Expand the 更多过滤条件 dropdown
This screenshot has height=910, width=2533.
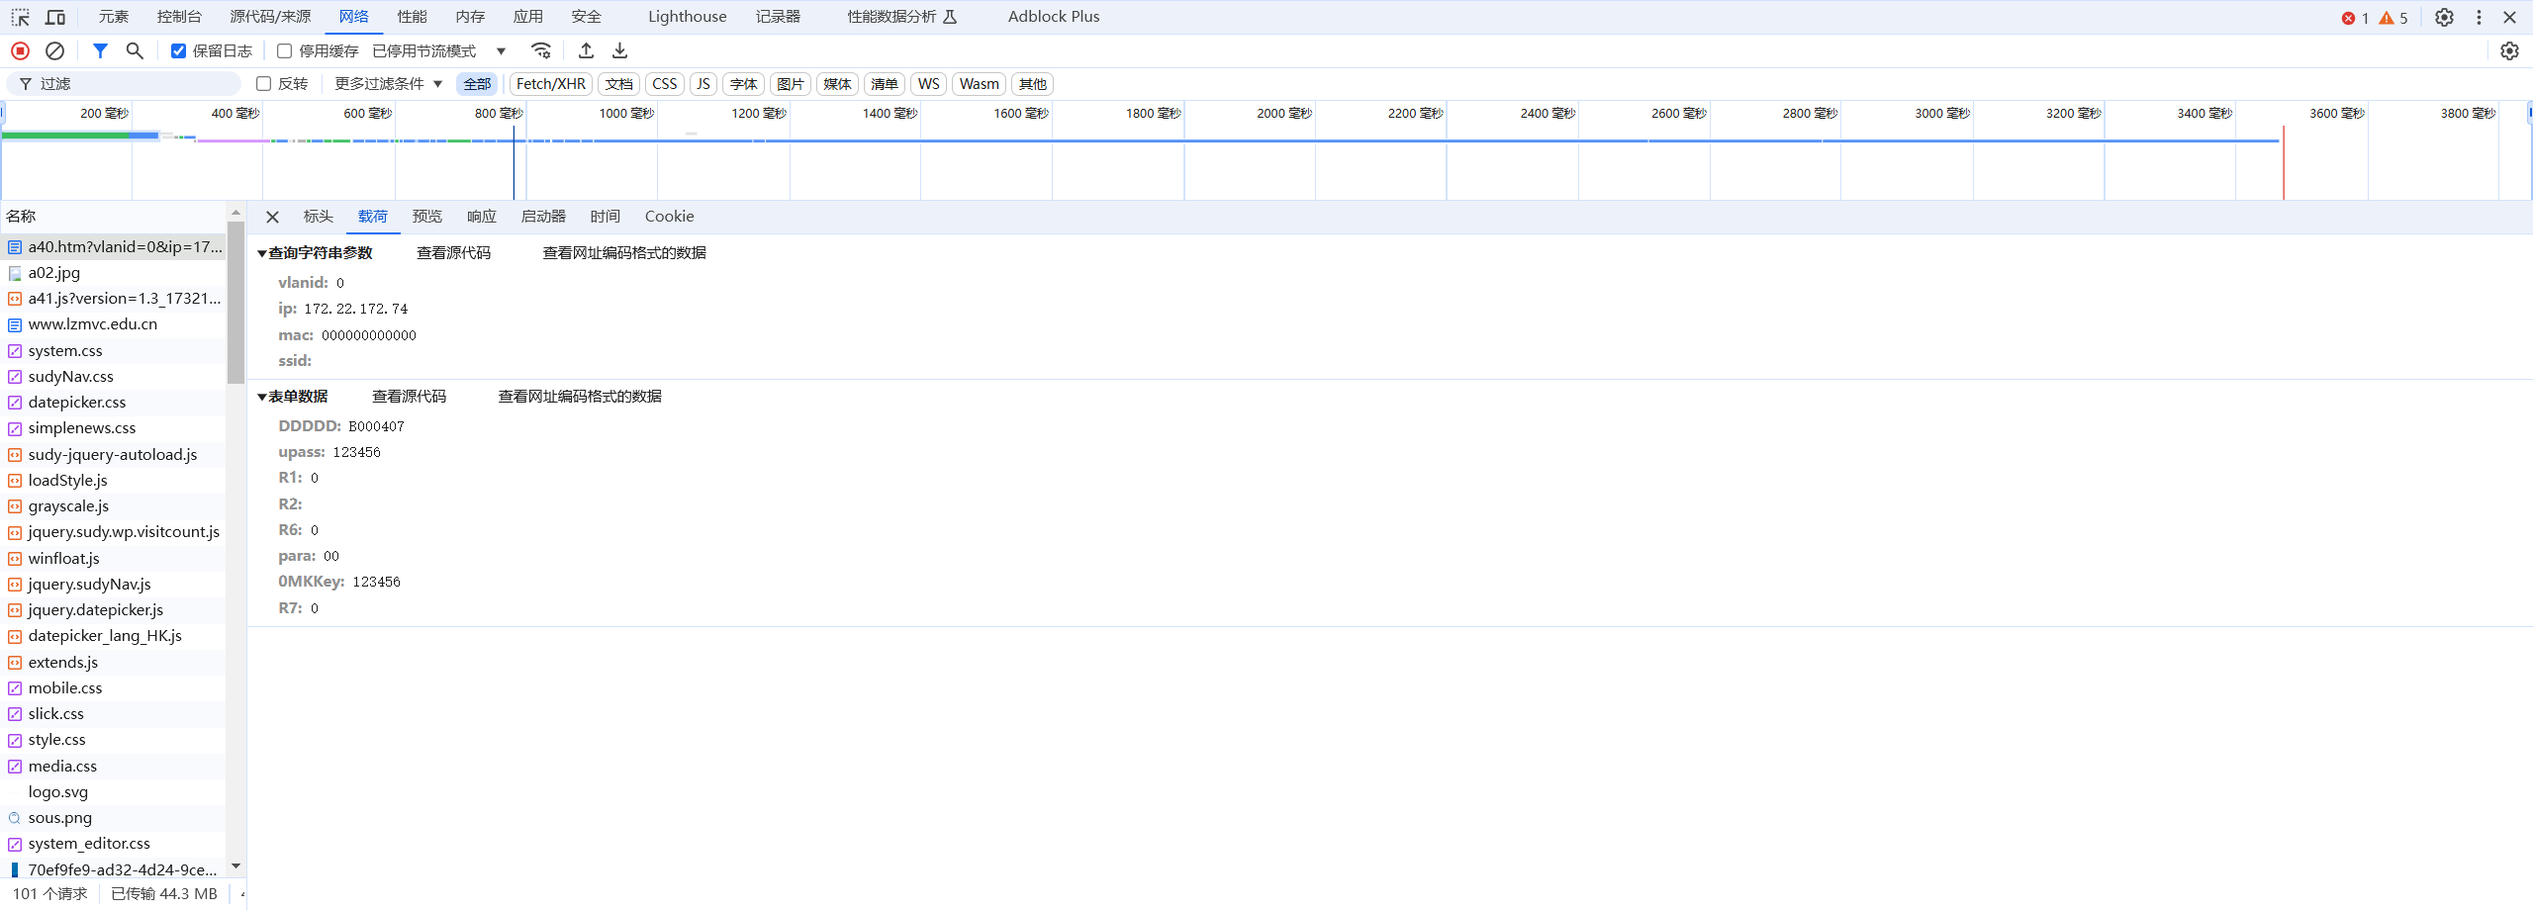[x=388, y=84]
